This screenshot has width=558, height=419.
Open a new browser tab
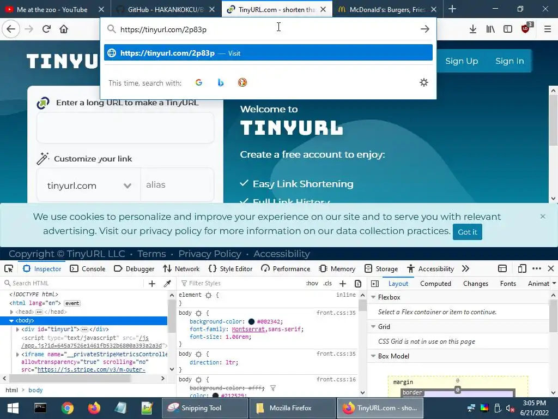tap(452, 9)
